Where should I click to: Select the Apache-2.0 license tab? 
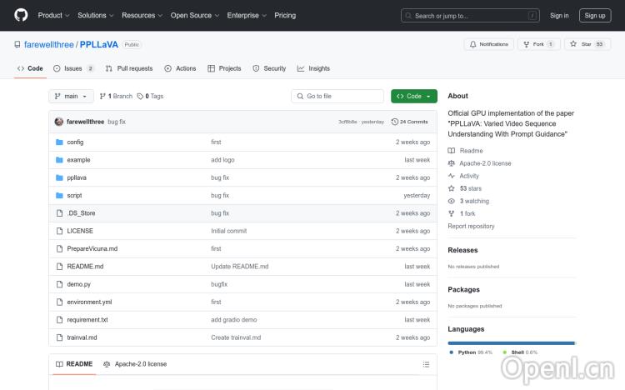click(135, 364)
